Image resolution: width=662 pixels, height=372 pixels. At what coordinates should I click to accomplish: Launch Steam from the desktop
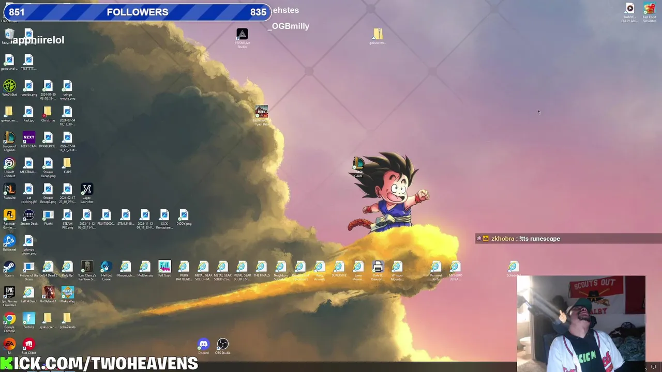(x=9, y=269)
